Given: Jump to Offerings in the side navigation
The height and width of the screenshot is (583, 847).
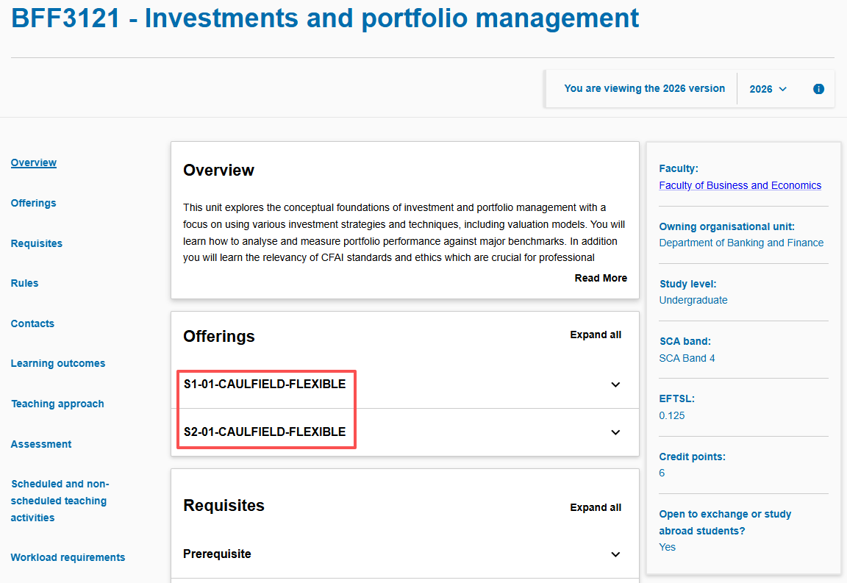Looking at the screenshot, I should [x=34, y=203].
